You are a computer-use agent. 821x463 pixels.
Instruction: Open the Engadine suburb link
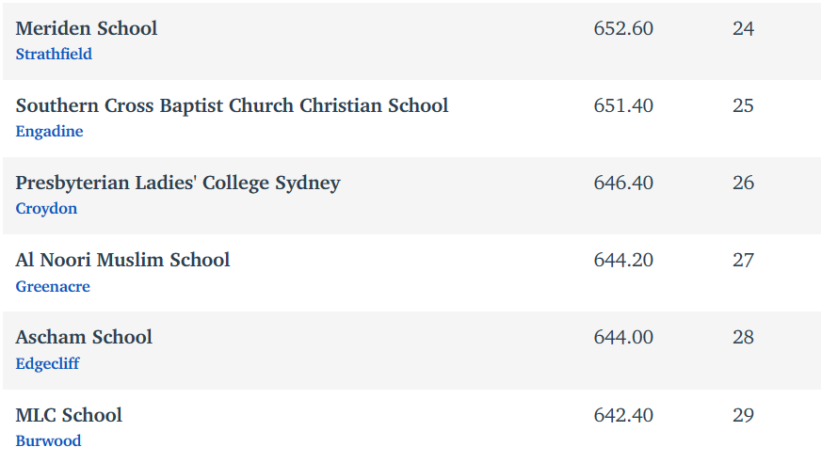tap(49, 132)
